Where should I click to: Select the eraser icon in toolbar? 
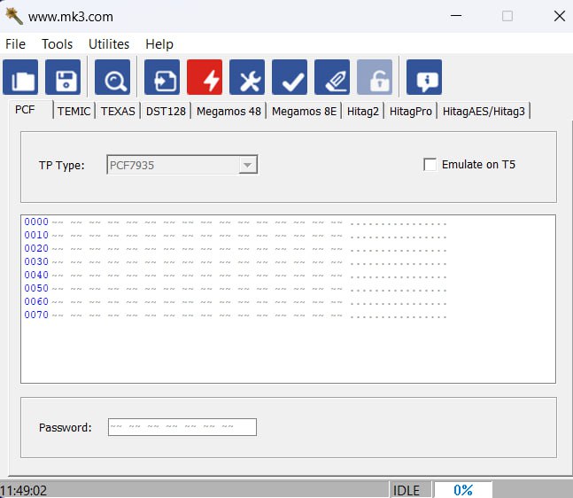point(332,78)
